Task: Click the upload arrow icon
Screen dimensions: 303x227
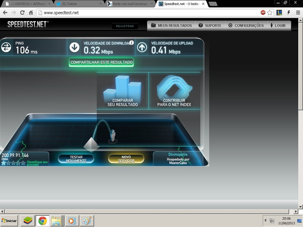Action: click(x=142, y=48)
